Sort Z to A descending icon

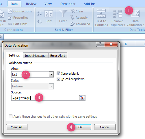pyautogui.click(x=40, y=22)
